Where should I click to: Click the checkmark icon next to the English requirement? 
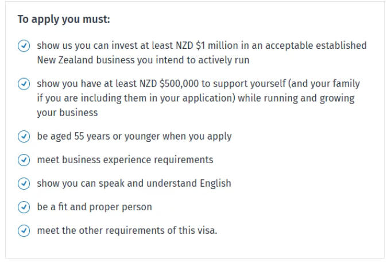point(24,184)
